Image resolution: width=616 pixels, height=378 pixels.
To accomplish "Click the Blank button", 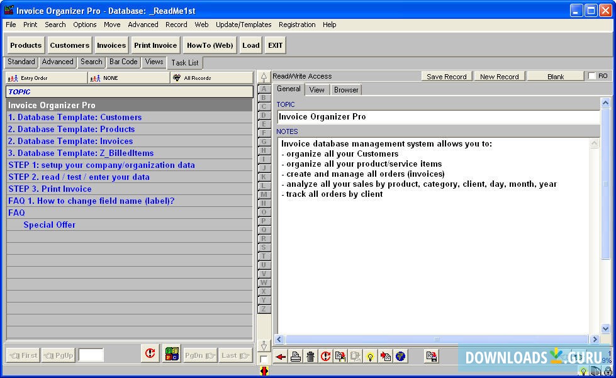I will click(556, 77).
